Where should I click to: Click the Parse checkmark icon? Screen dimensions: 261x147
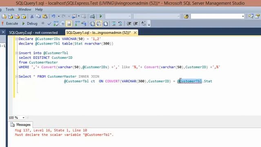[x=49, y=24]
